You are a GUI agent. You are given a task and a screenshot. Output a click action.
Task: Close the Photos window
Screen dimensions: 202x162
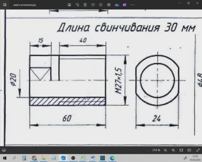tap(197, 3)
